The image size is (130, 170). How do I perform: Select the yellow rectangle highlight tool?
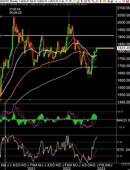pos(104,1)
